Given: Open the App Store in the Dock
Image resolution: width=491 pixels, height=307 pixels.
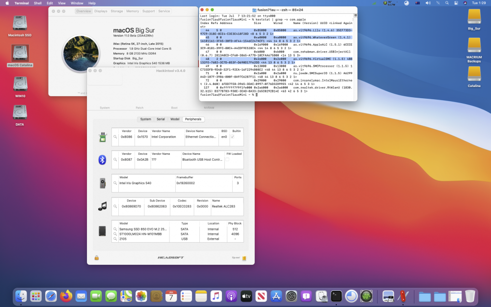Looking at the screenshot, I should (x=276, y=296).
